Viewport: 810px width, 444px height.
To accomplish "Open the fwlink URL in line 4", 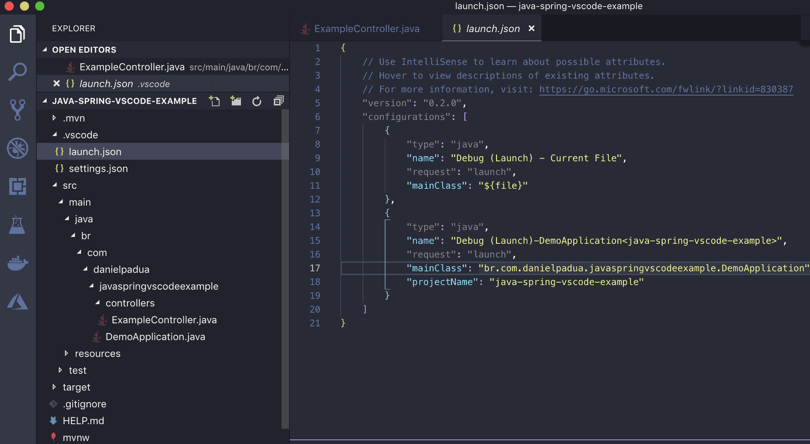I will 666,89.
